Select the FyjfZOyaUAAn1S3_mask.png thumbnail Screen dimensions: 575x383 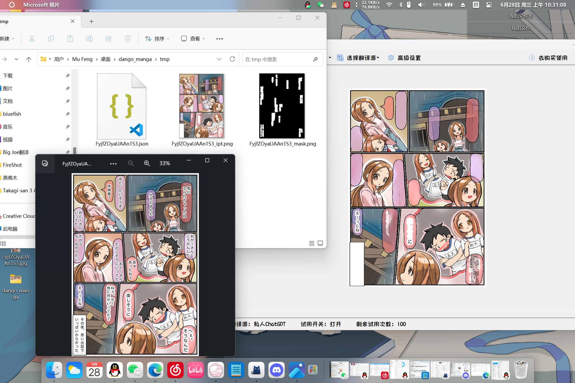coord(282,106)
